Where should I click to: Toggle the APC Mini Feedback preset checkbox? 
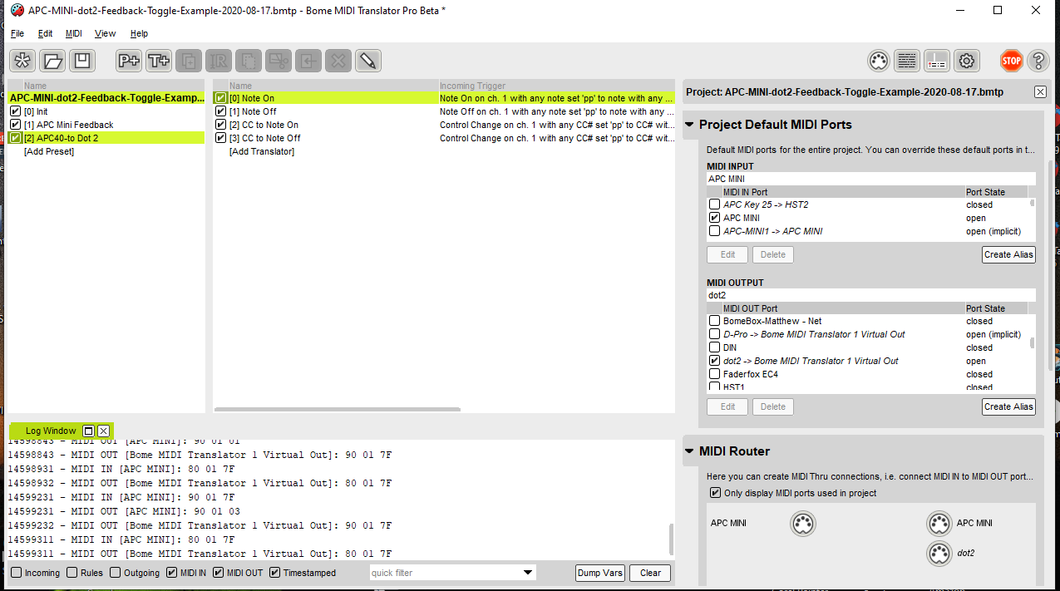click(15, 125)
